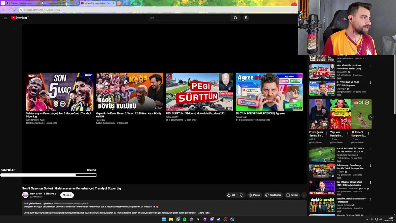The height and width of the screenshot is (223, 396).
Task: Expand description with ...daha fazla
Action: click(204, 213)
